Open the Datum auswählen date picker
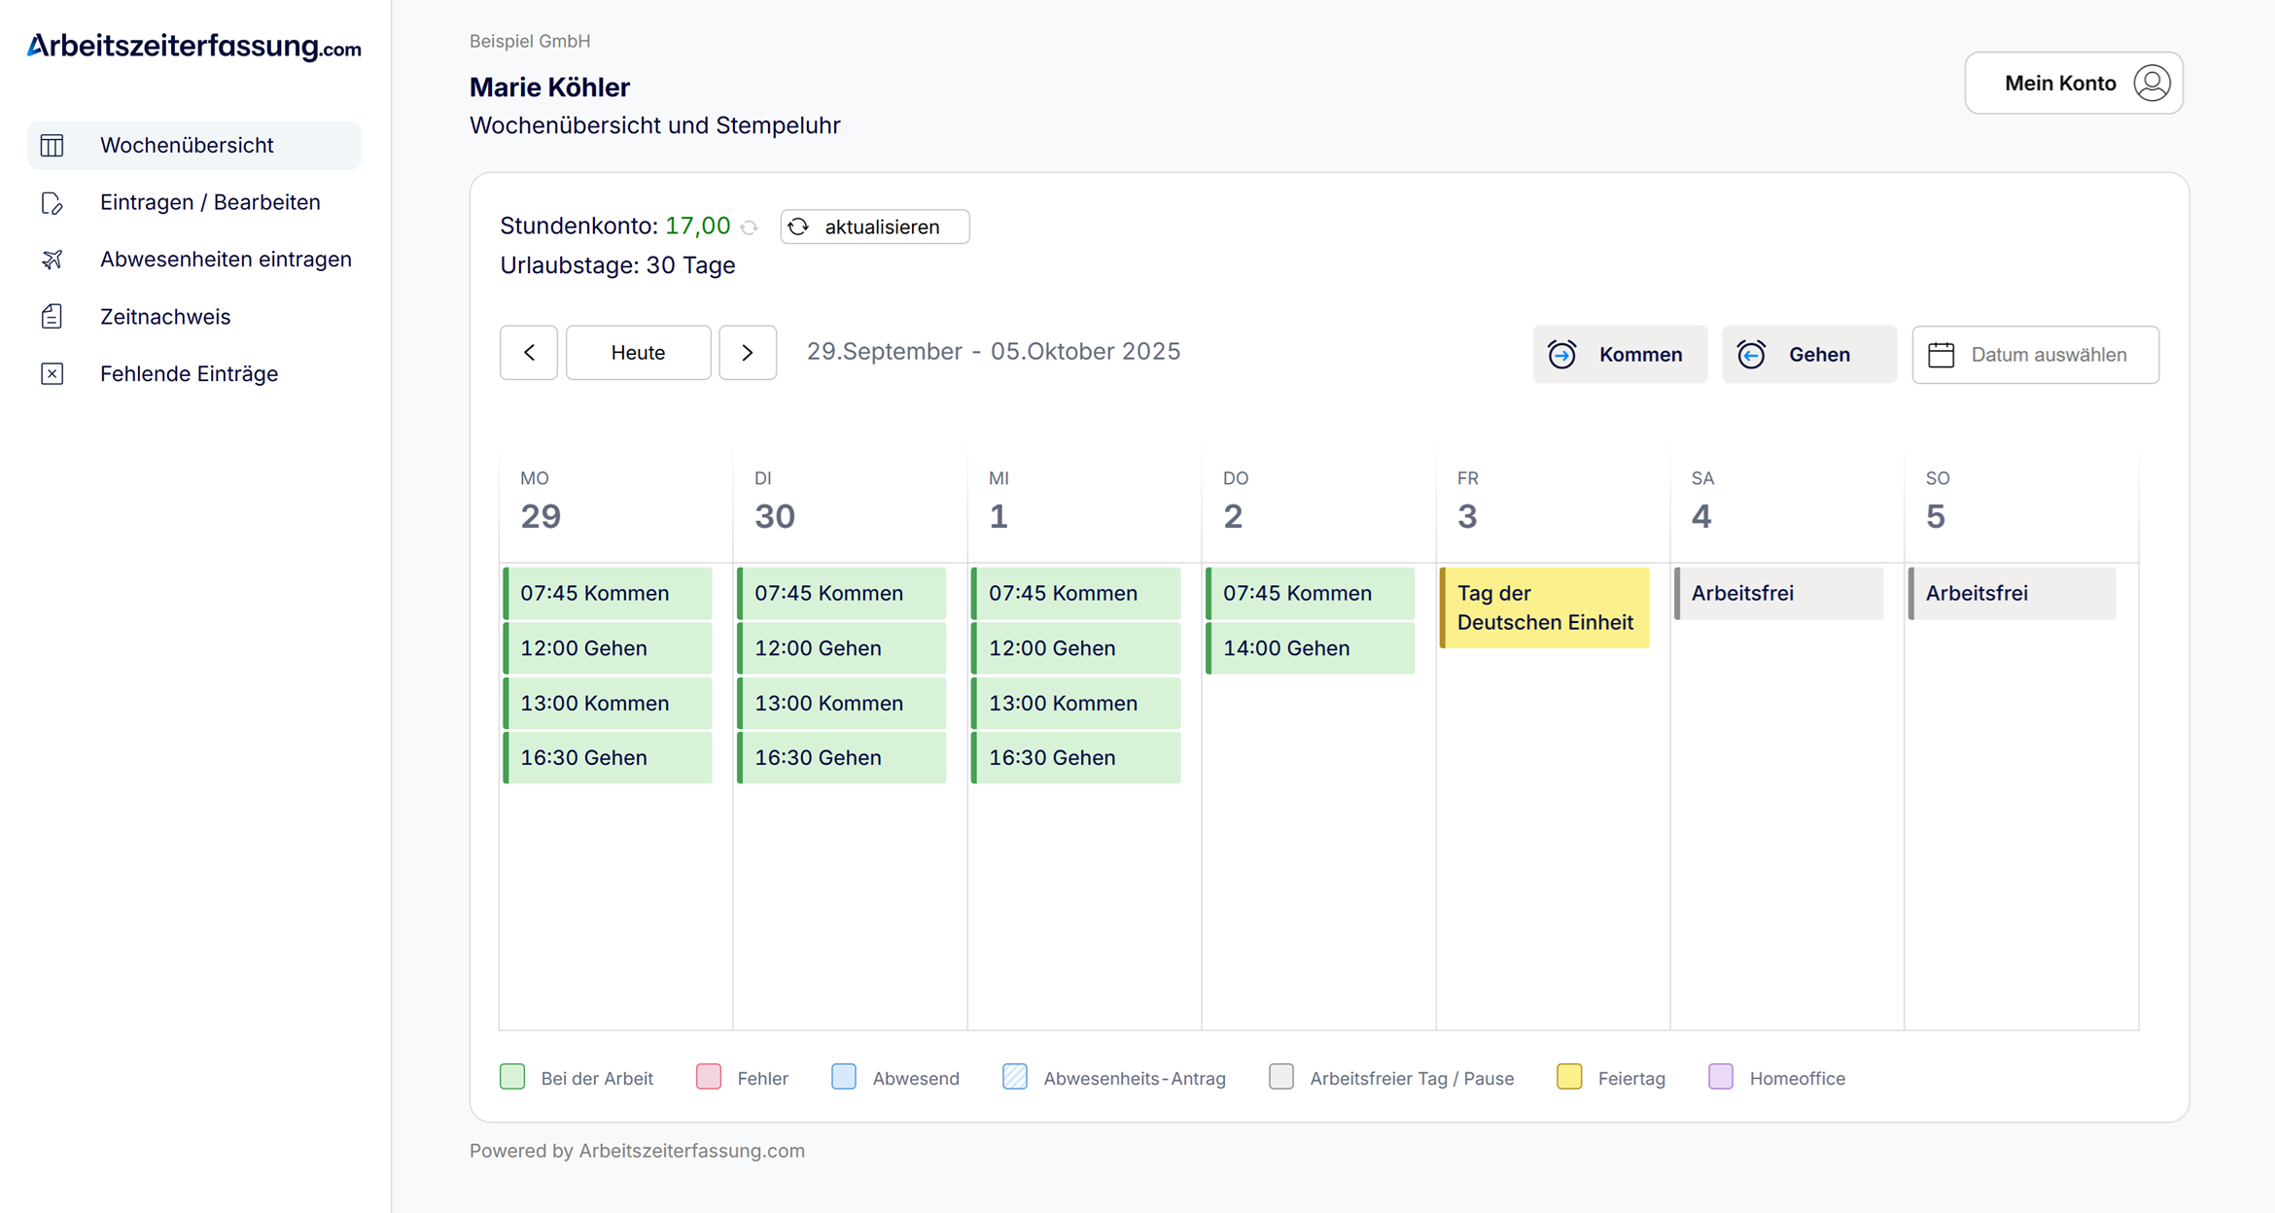Image resolution: width=2275 pixels, height=1213 pixels. tap(2035, 354)
